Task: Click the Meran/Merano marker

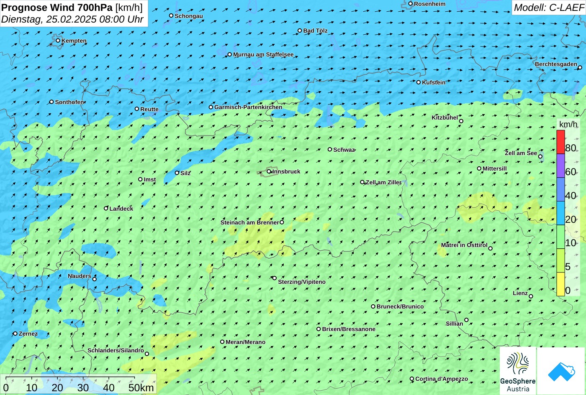Action: 222,342
